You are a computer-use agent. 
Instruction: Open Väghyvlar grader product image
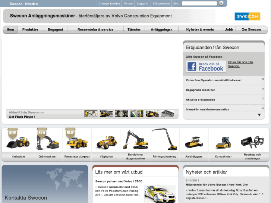[107, 142]
